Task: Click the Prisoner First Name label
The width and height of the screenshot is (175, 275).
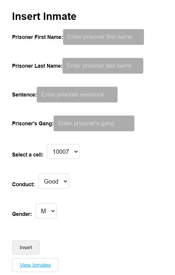Action: click(37, 37)
